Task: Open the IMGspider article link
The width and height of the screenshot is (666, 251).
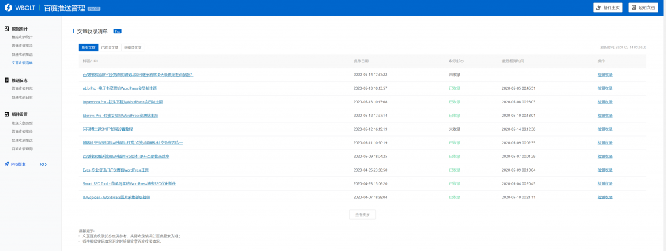Action: [x=116, y=198]
